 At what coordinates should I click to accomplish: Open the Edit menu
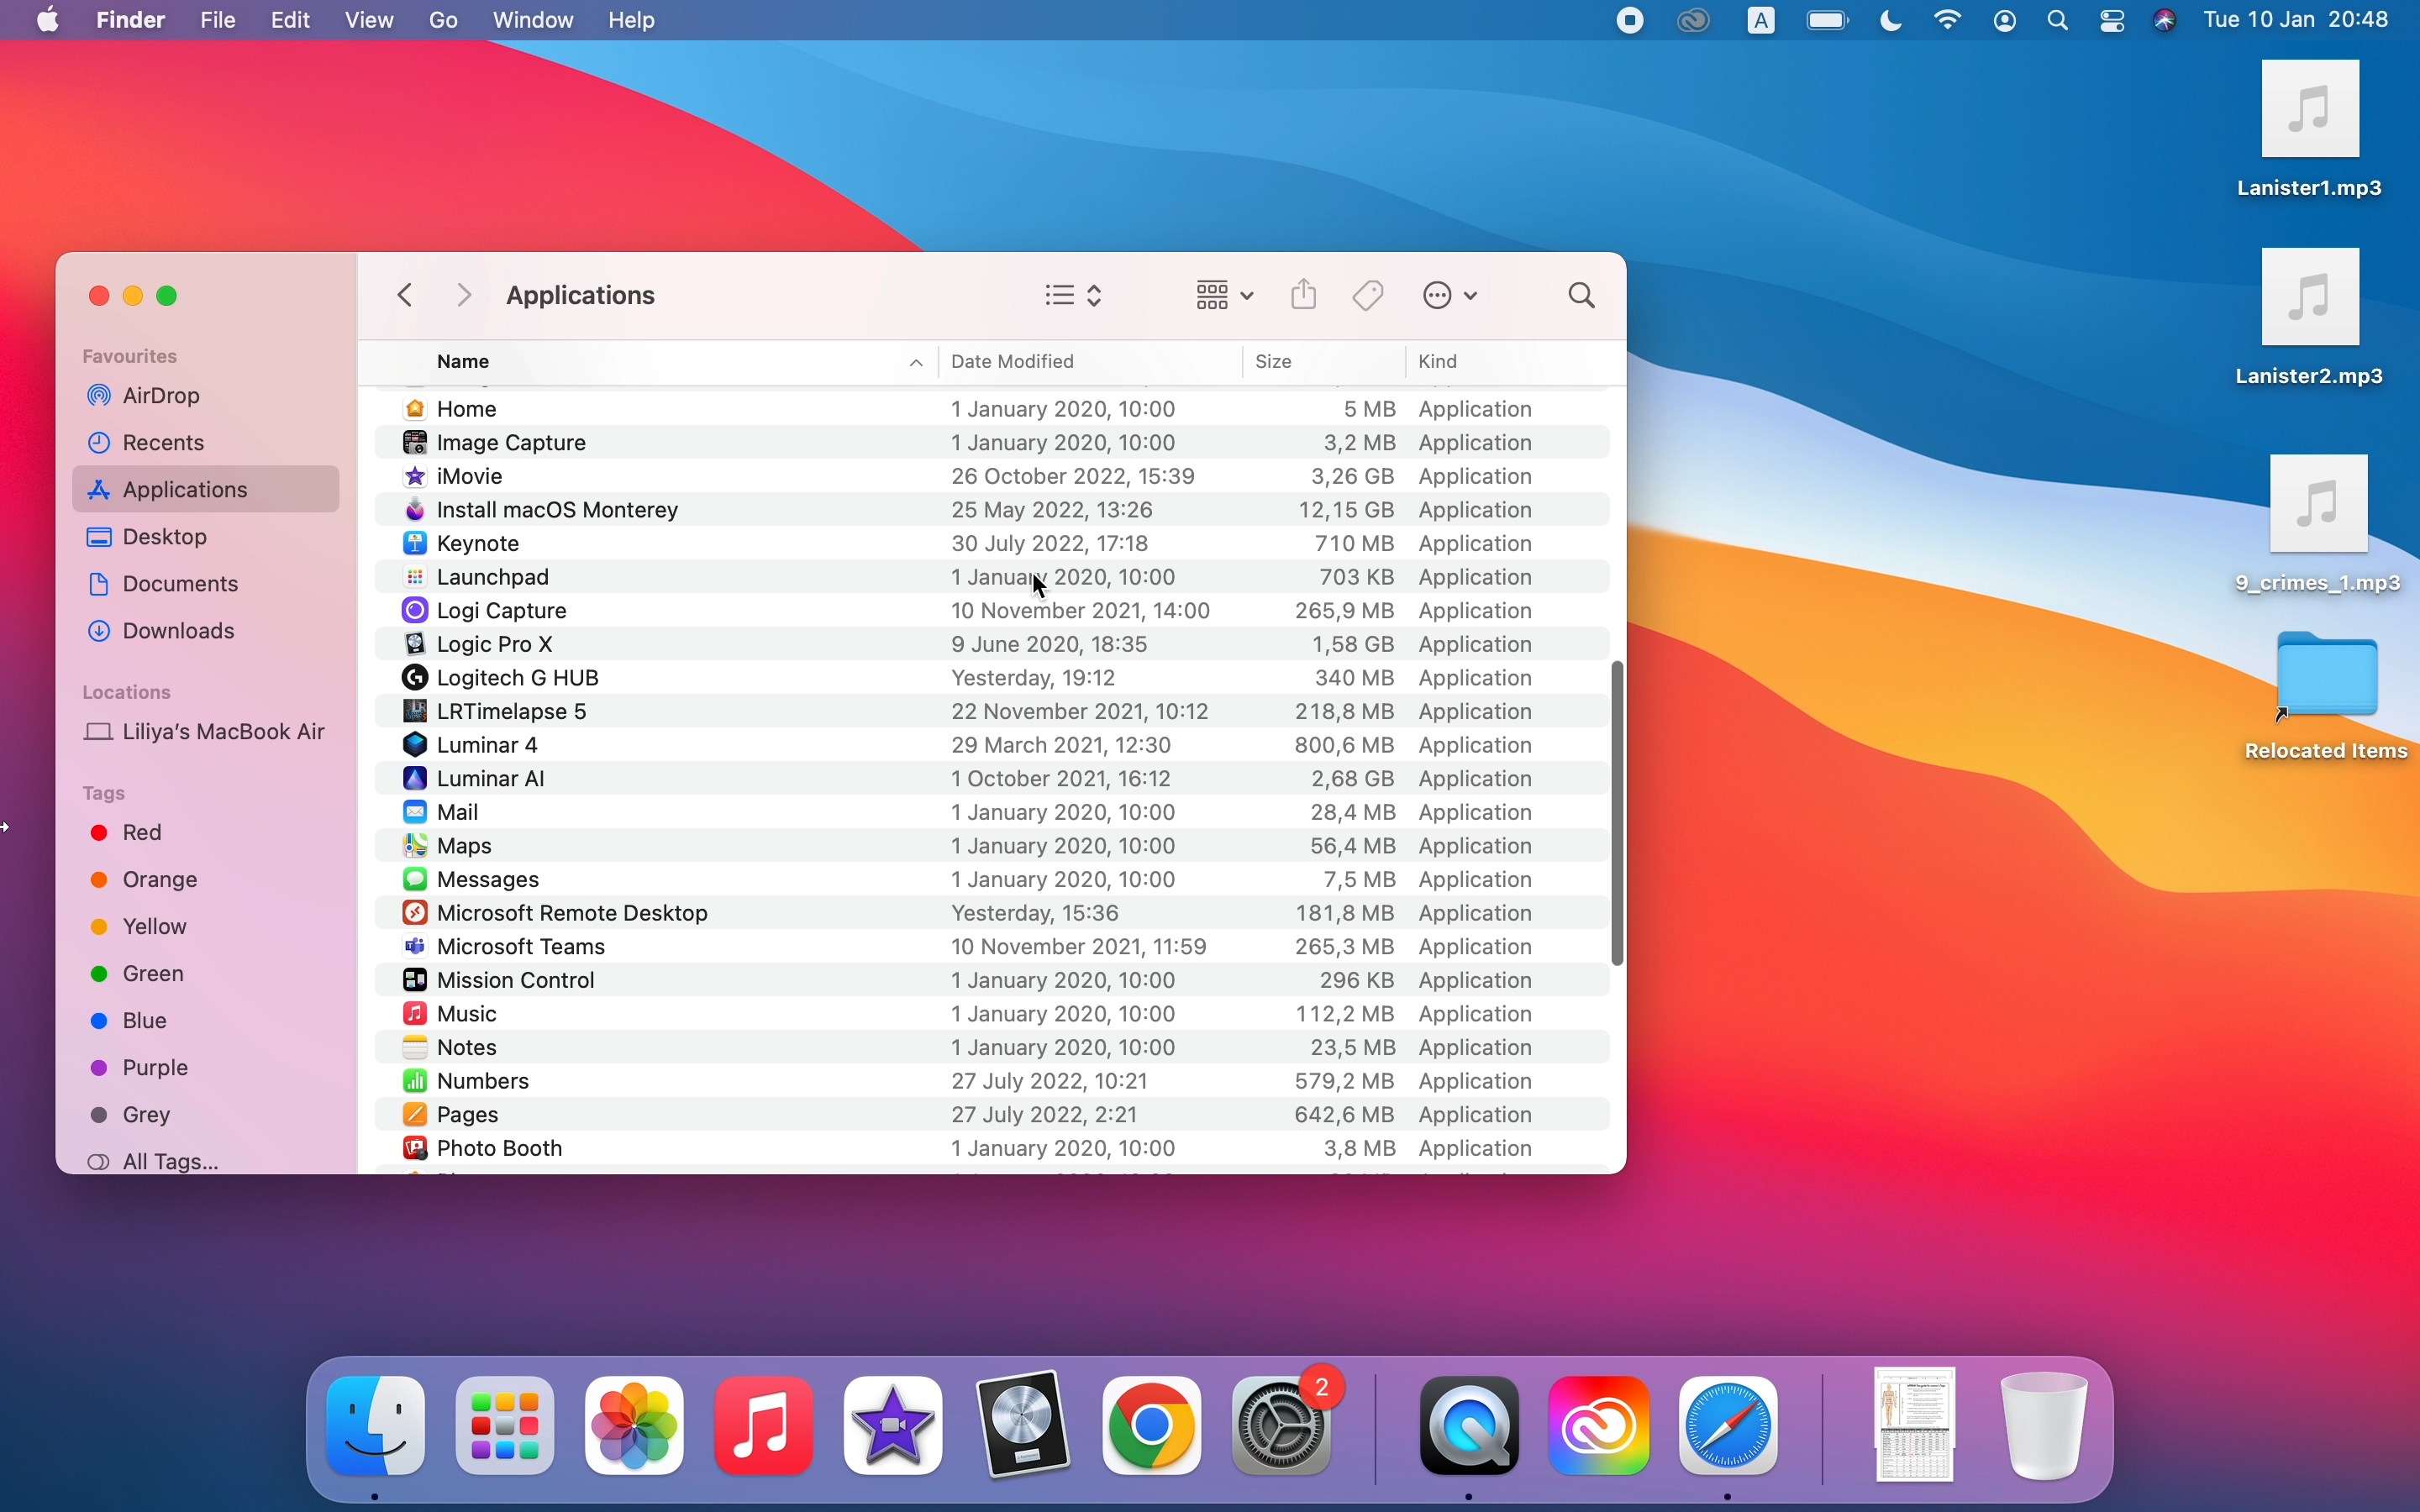point(291,20)
